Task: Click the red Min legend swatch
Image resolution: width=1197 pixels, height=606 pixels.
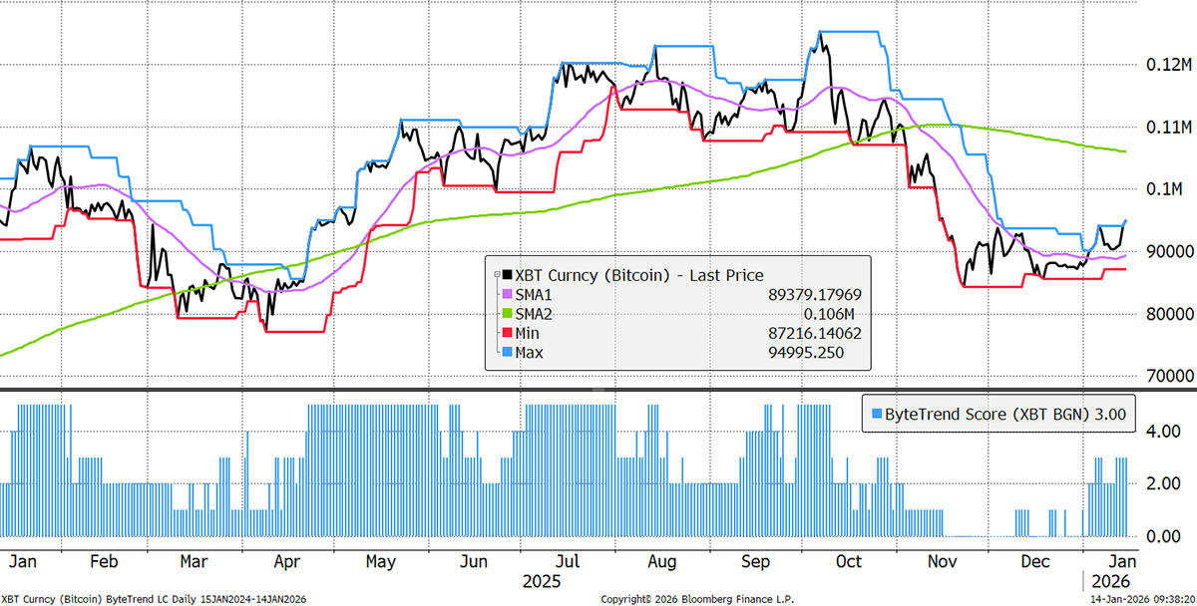Action: coord(508,333)
